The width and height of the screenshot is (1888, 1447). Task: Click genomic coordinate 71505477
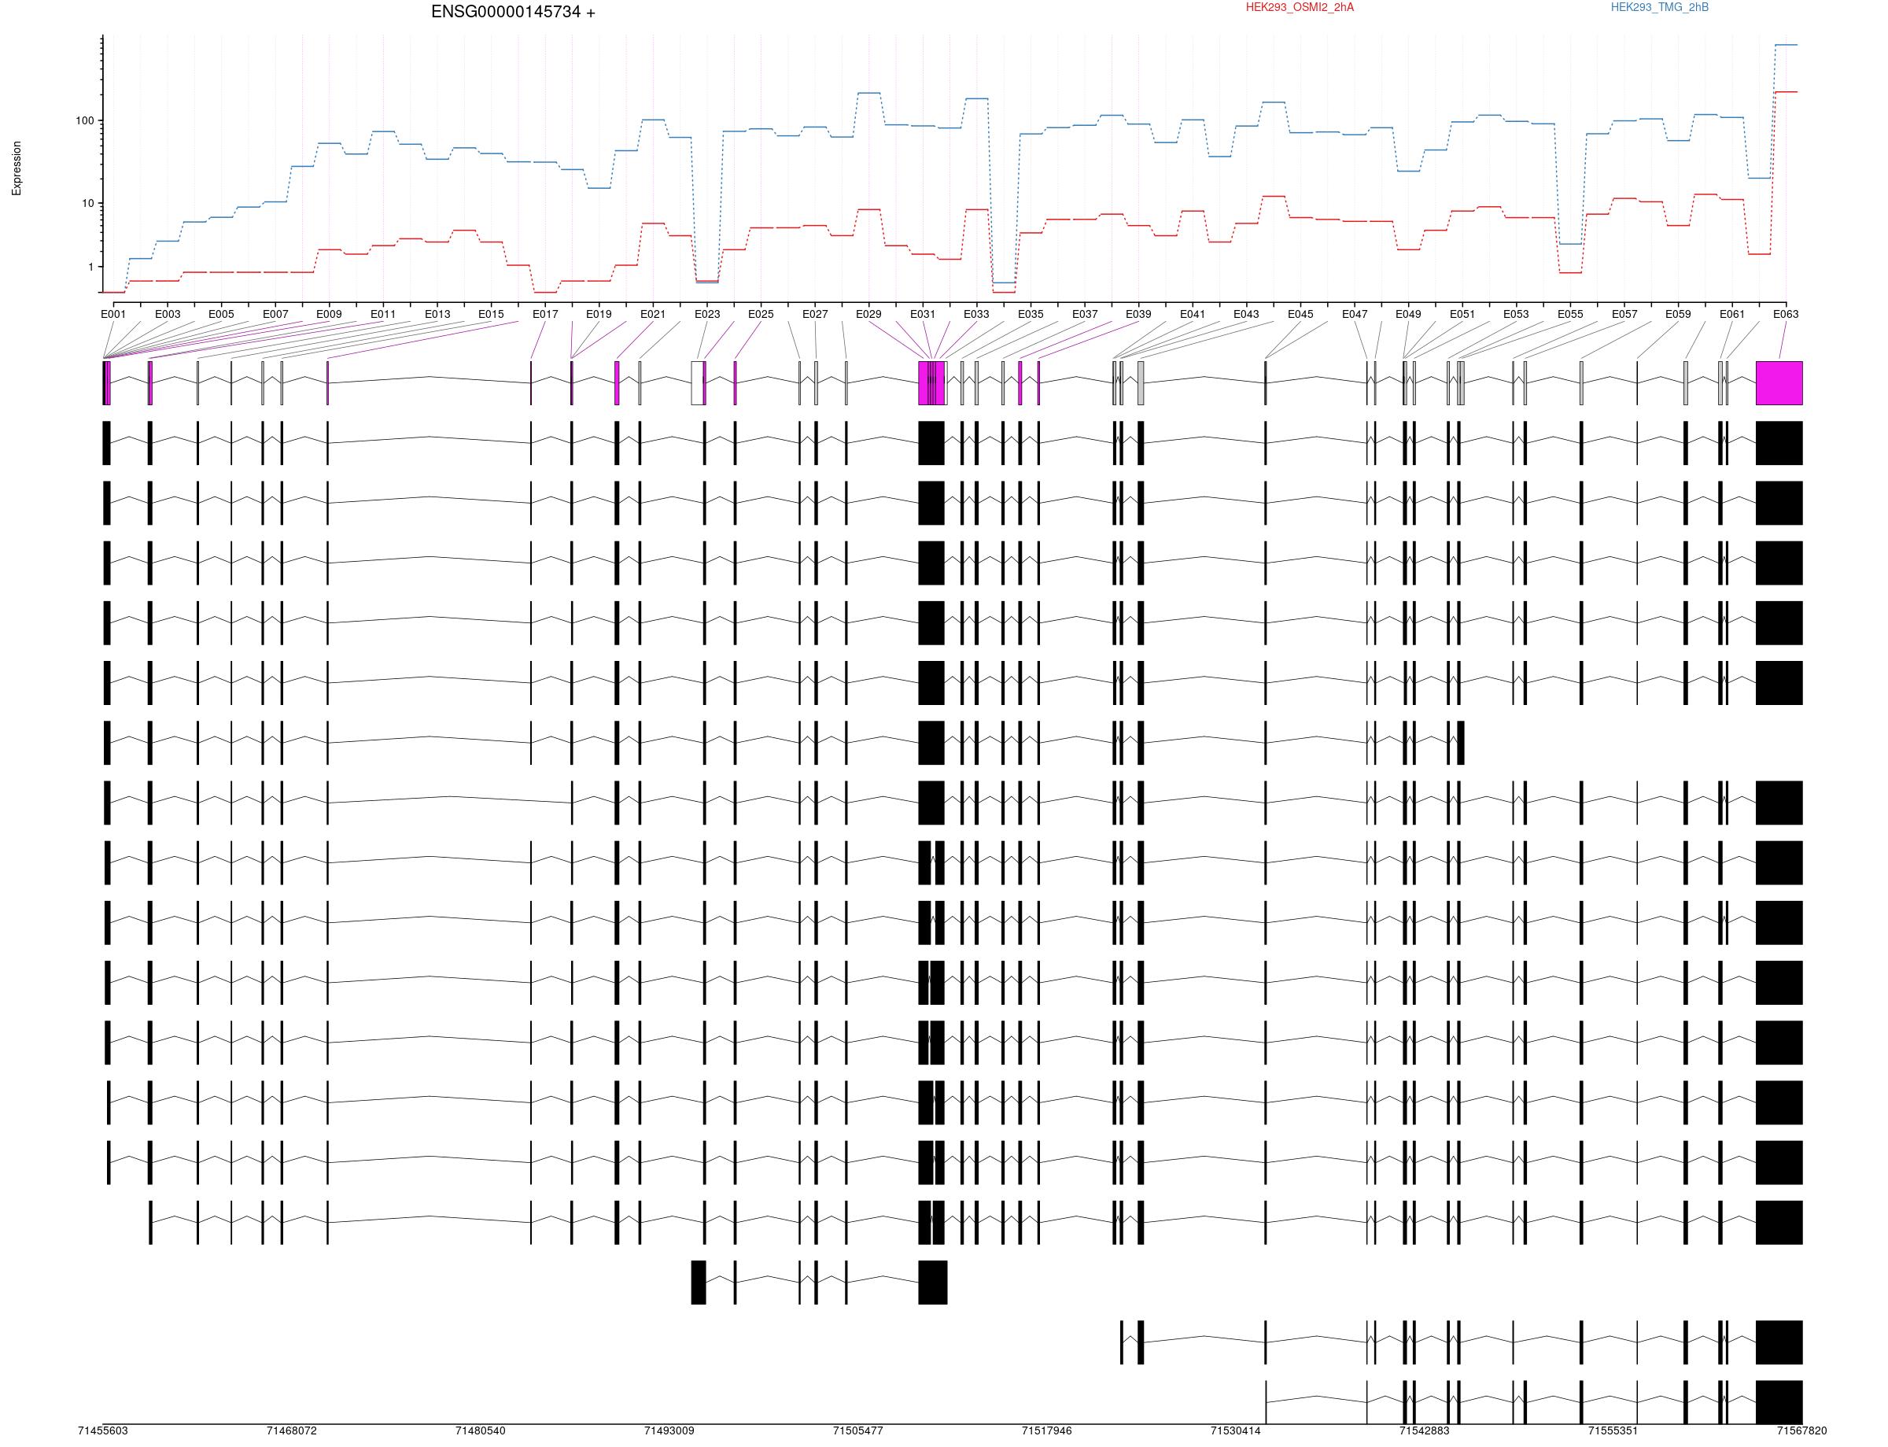point(857,1430)
